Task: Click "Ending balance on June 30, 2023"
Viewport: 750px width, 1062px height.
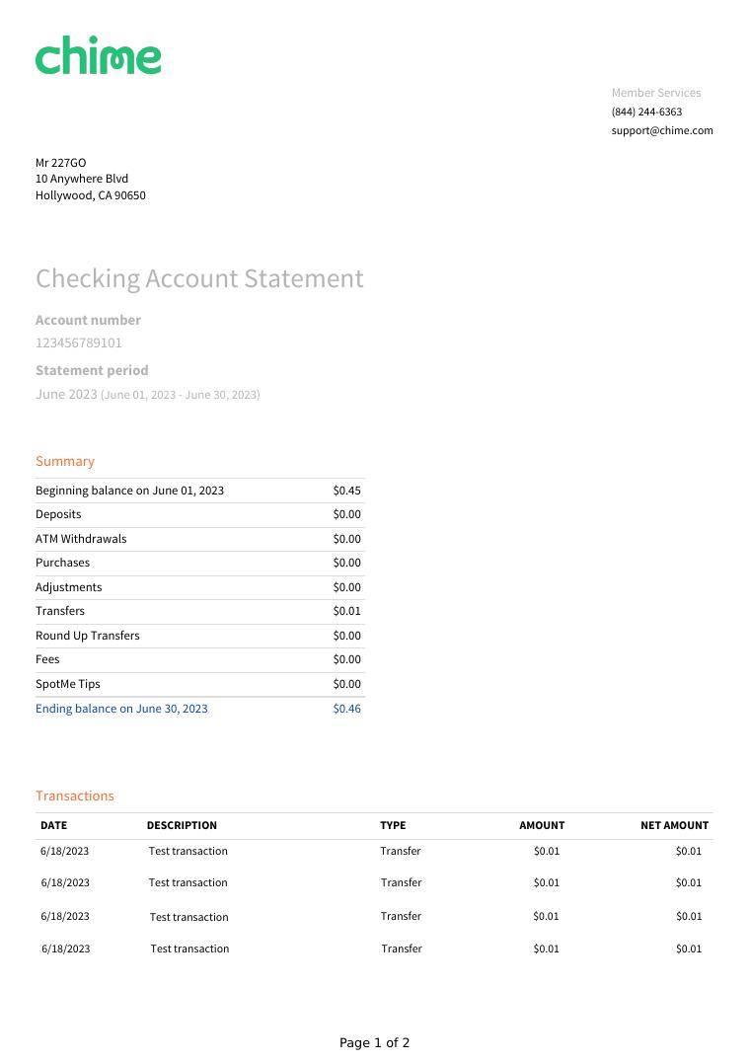Action: click(121, 709)
